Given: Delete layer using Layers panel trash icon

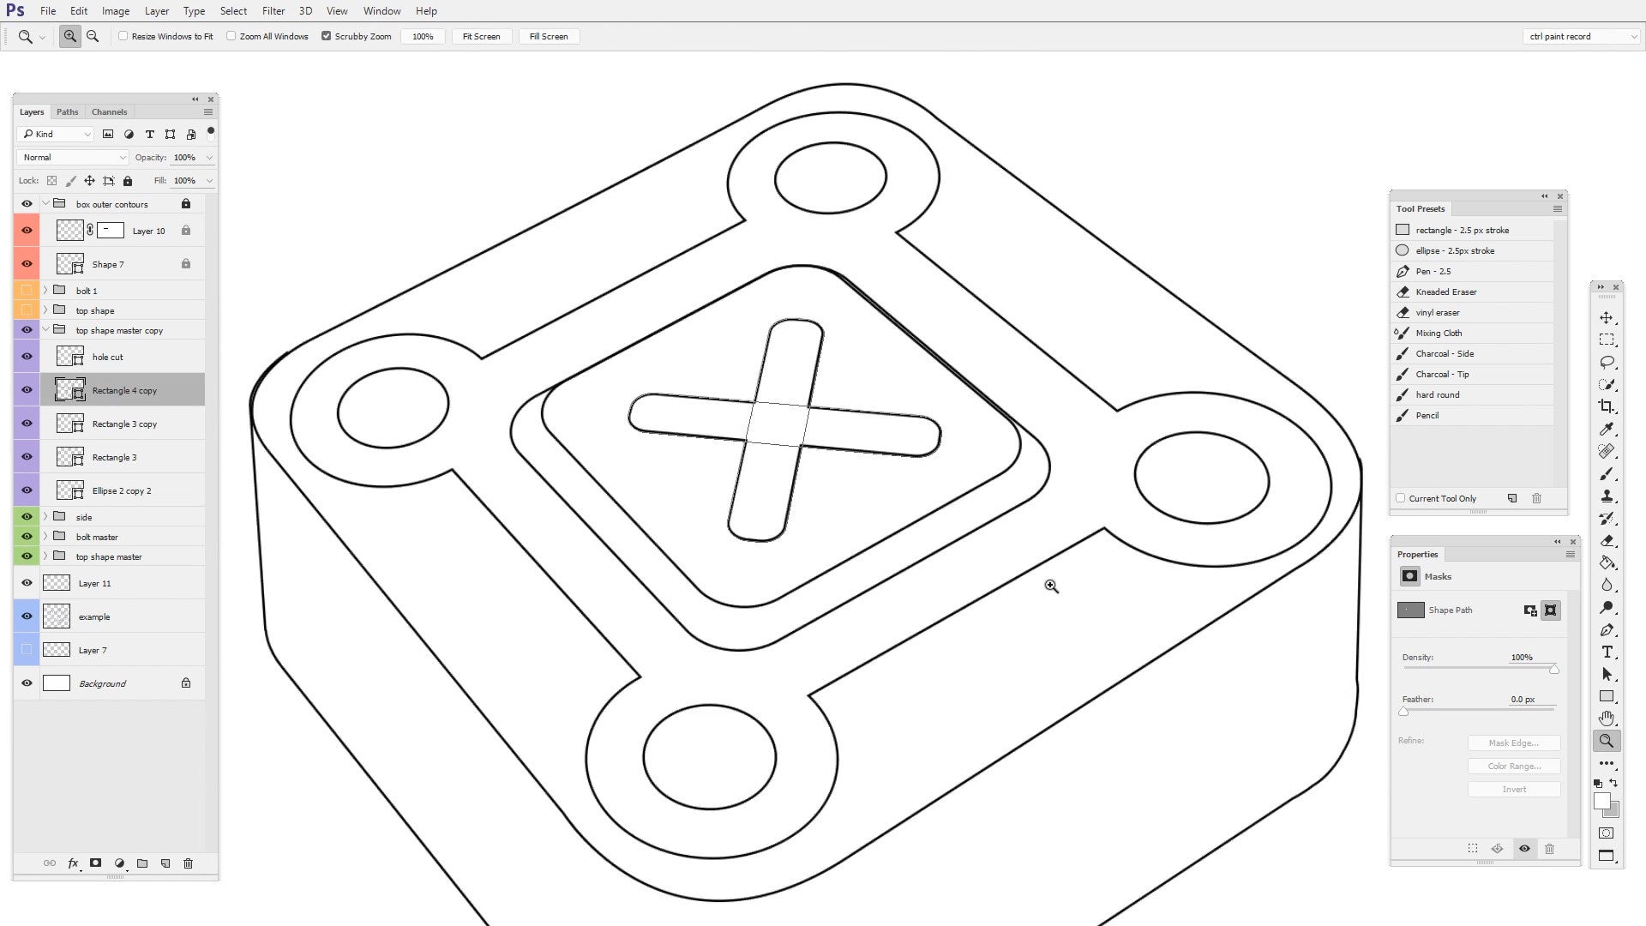Looking at the screenshot, I should (x=189, y=863).
